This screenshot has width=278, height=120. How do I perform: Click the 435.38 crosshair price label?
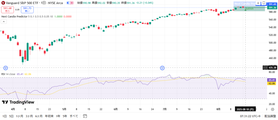(272, 67)
